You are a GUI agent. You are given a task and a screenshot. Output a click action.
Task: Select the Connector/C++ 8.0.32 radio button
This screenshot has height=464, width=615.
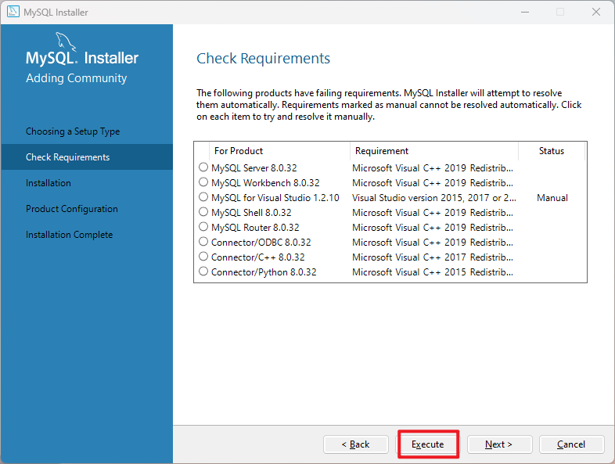point(203,257)
